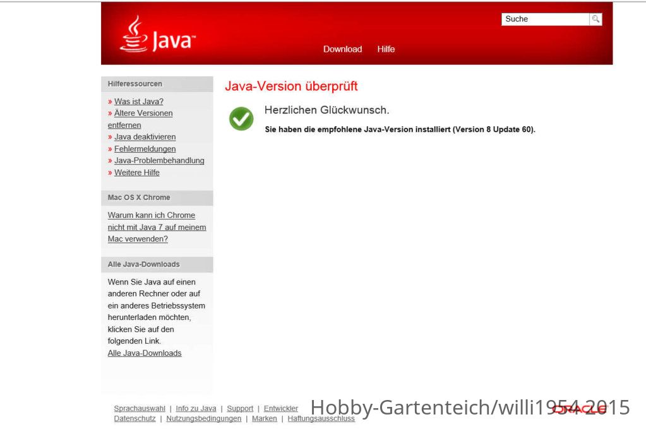Click the 'Wenn Sie Java auf einen' paragraph

(x=157, y=311)
